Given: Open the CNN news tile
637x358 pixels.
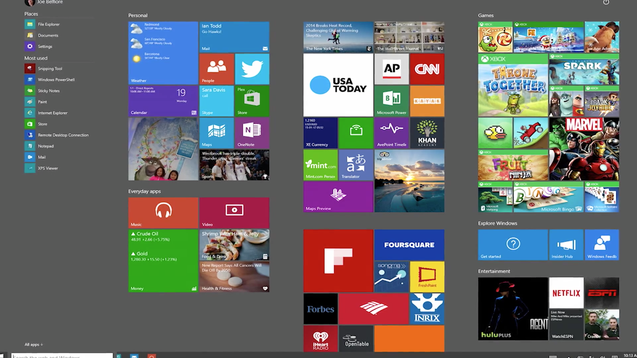Looking at the screenshot, I should pyautogui.click(x=427, y=69).
